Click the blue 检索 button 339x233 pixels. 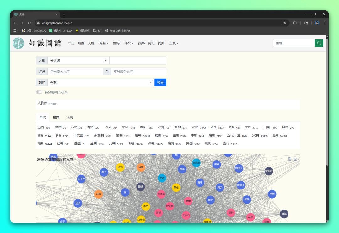pyautogui.click(x=160, y=82)
